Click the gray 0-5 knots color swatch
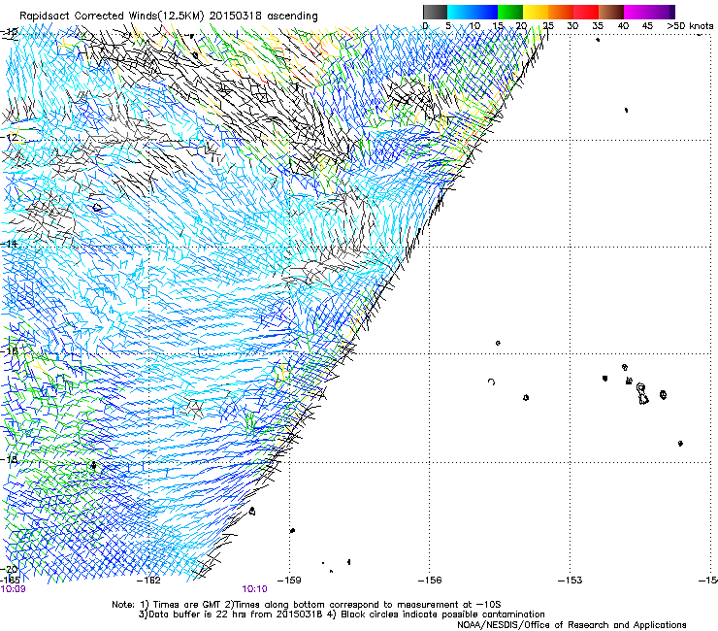 point(435,12)
